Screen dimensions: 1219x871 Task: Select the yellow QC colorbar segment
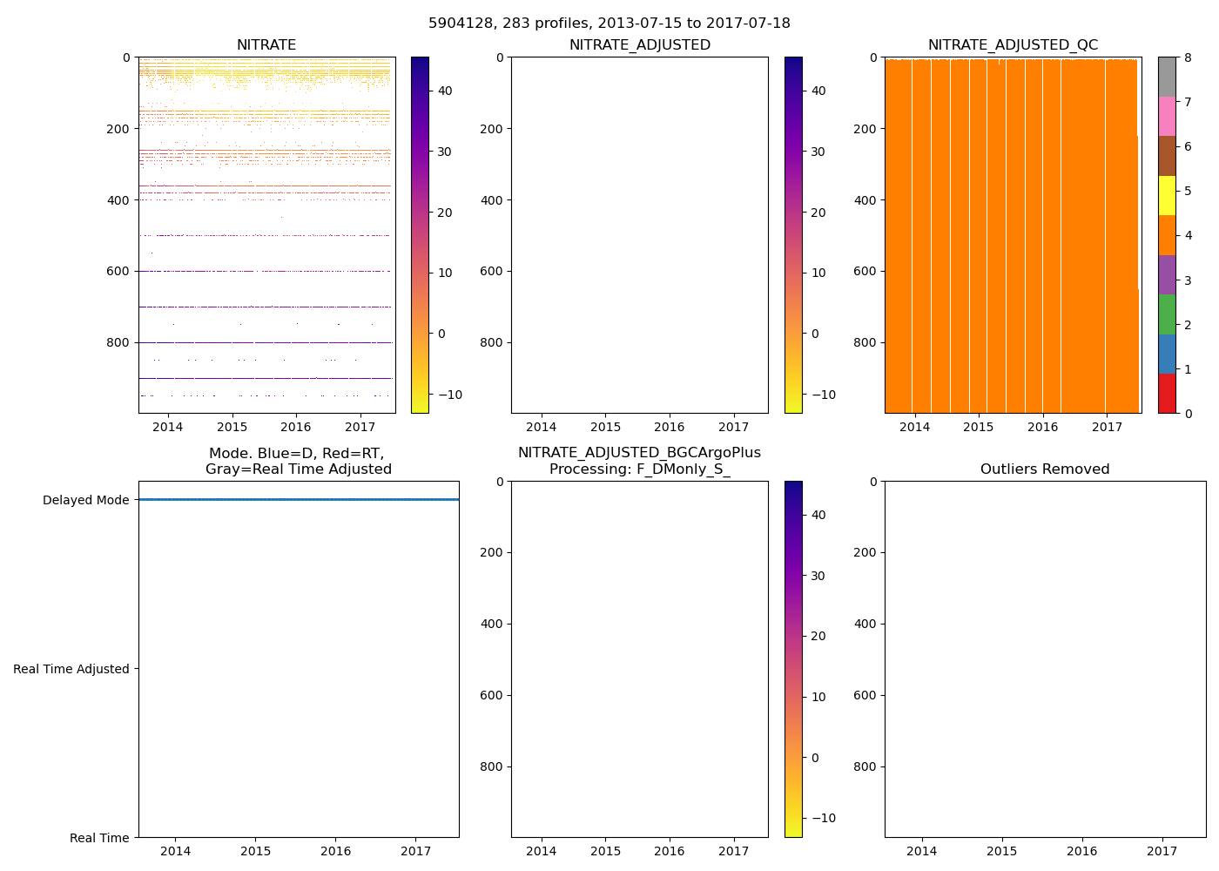point(1167,195)
